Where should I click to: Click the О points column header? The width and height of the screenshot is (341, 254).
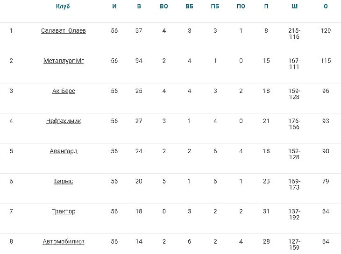pos(326,6)
